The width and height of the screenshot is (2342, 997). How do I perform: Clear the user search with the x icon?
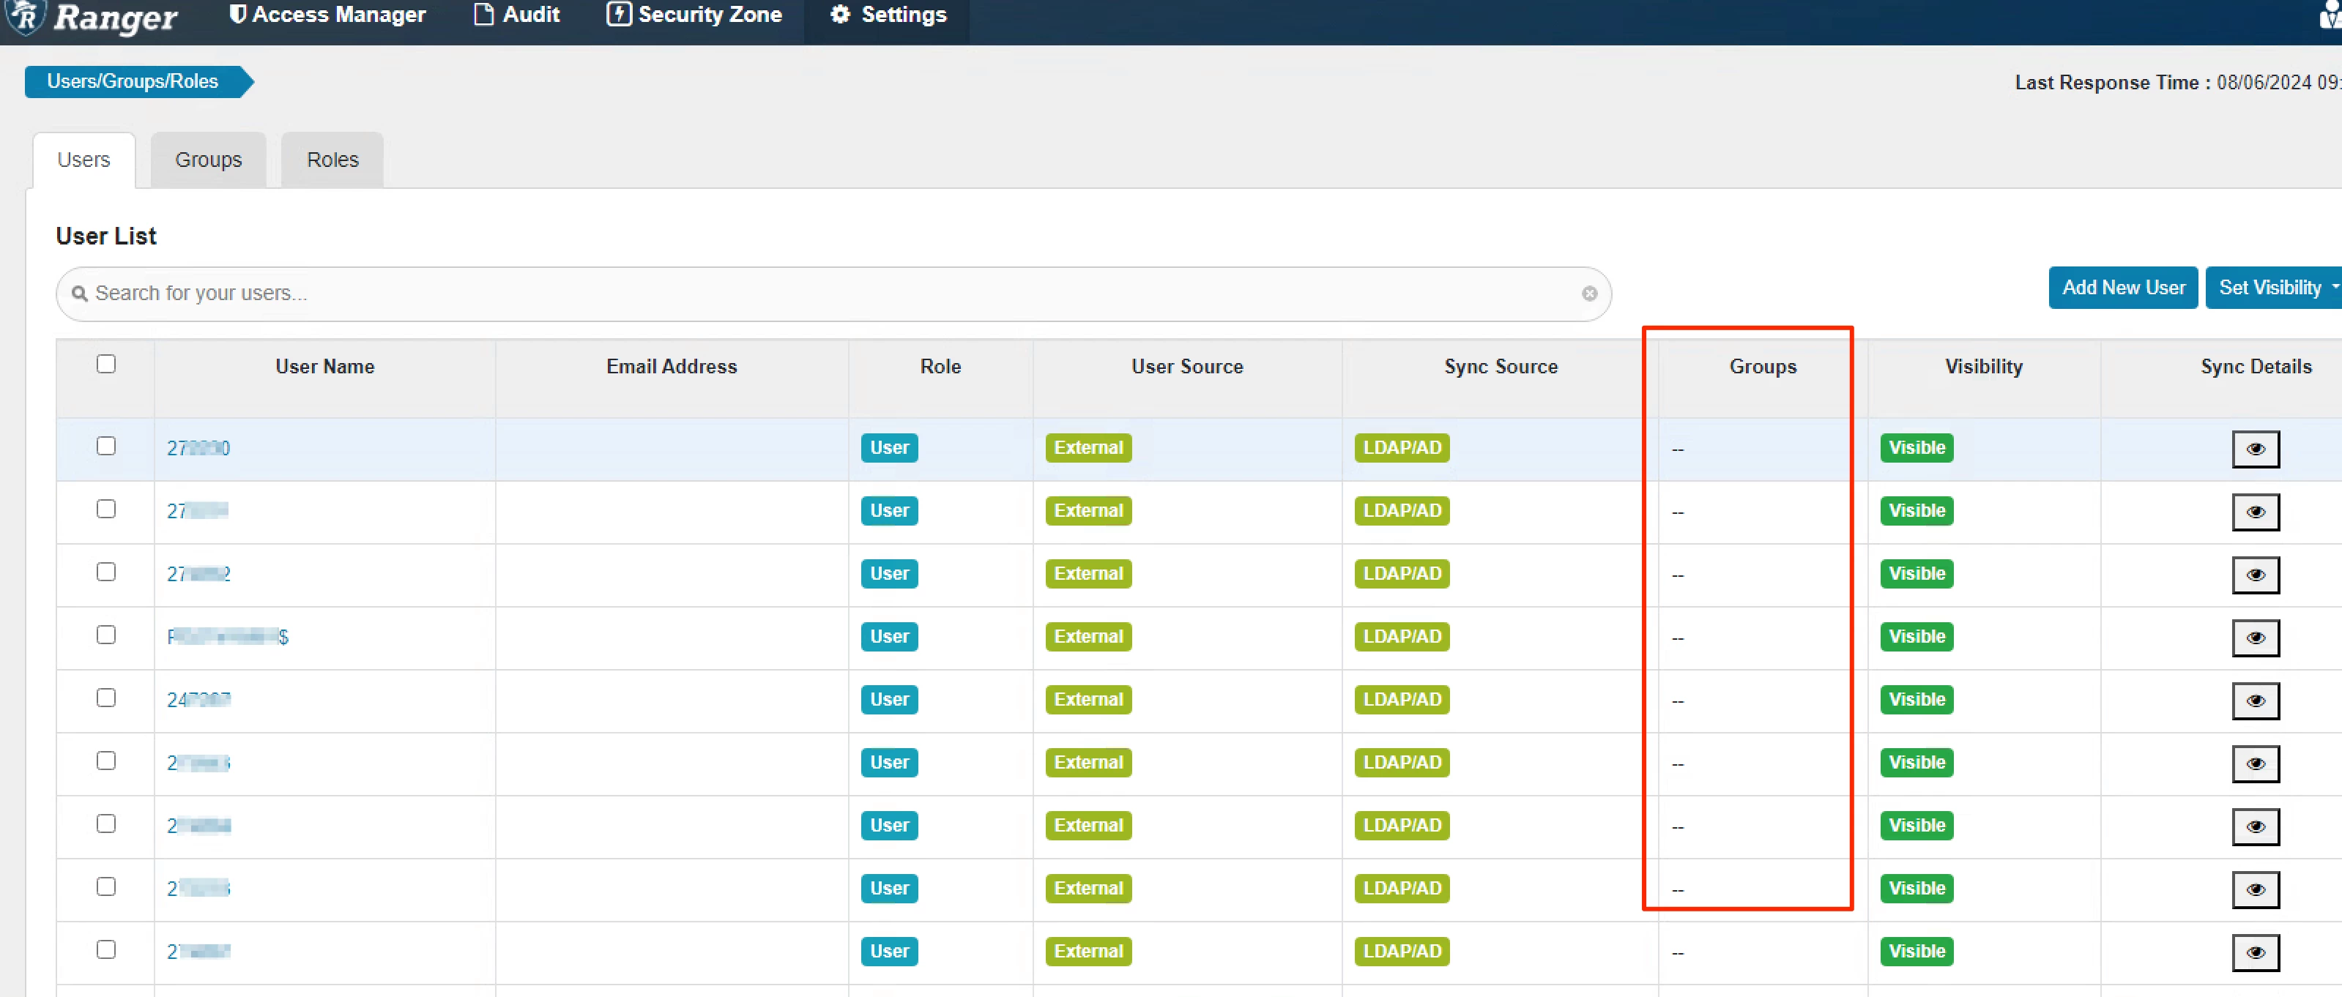[1588, 294]
